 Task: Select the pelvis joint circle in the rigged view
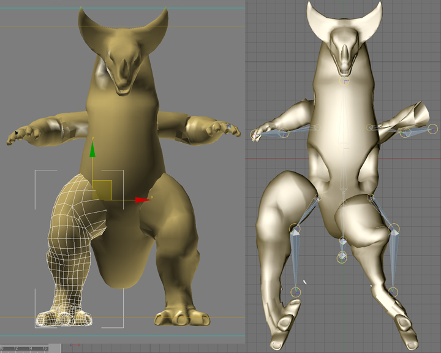[x=344, y=204]
